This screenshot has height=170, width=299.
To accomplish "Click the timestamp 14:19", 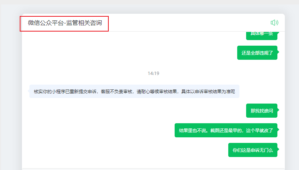I will pyautogui.click(x=153, y=73).
